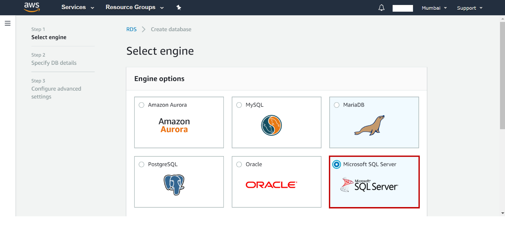Click the AWS logo in the navigation bar
The image size is (505, 229).
[31, 7]
